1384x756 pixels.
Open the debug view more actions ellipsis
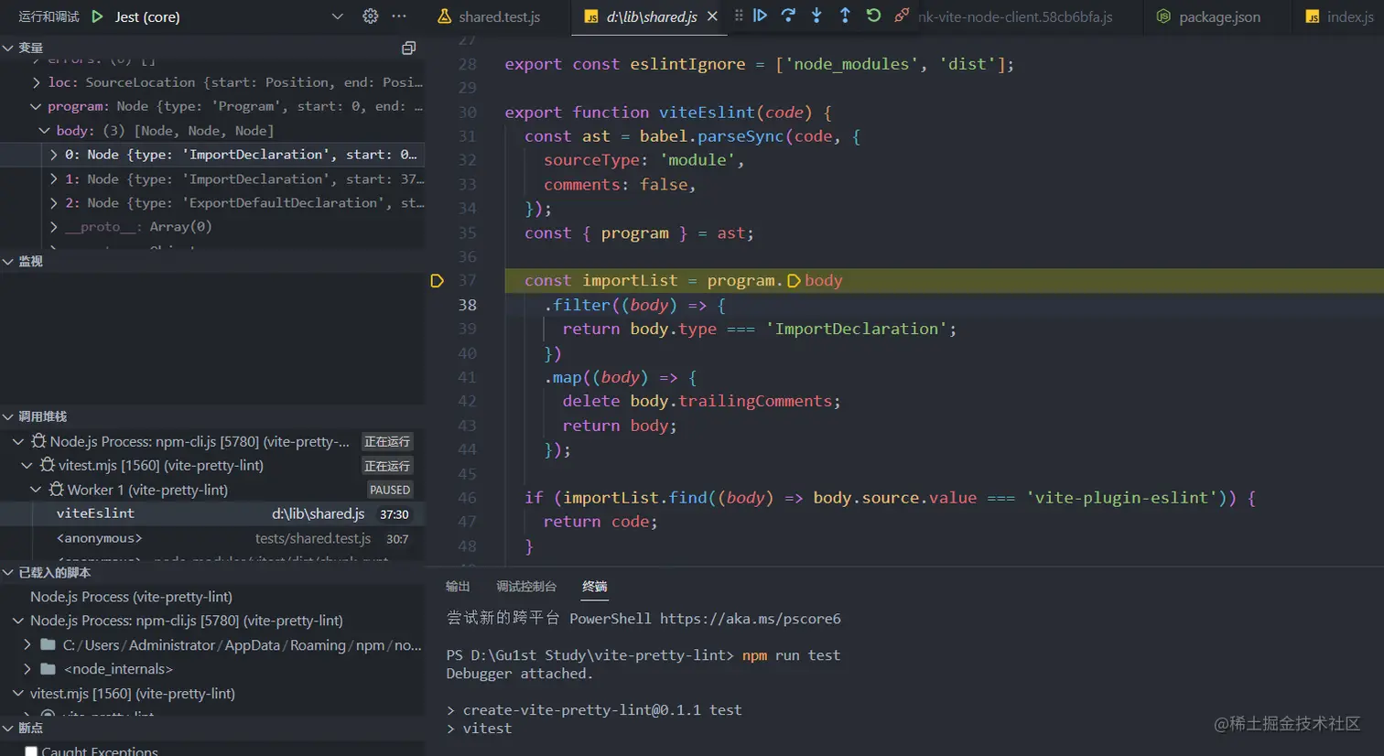[399, 16]
